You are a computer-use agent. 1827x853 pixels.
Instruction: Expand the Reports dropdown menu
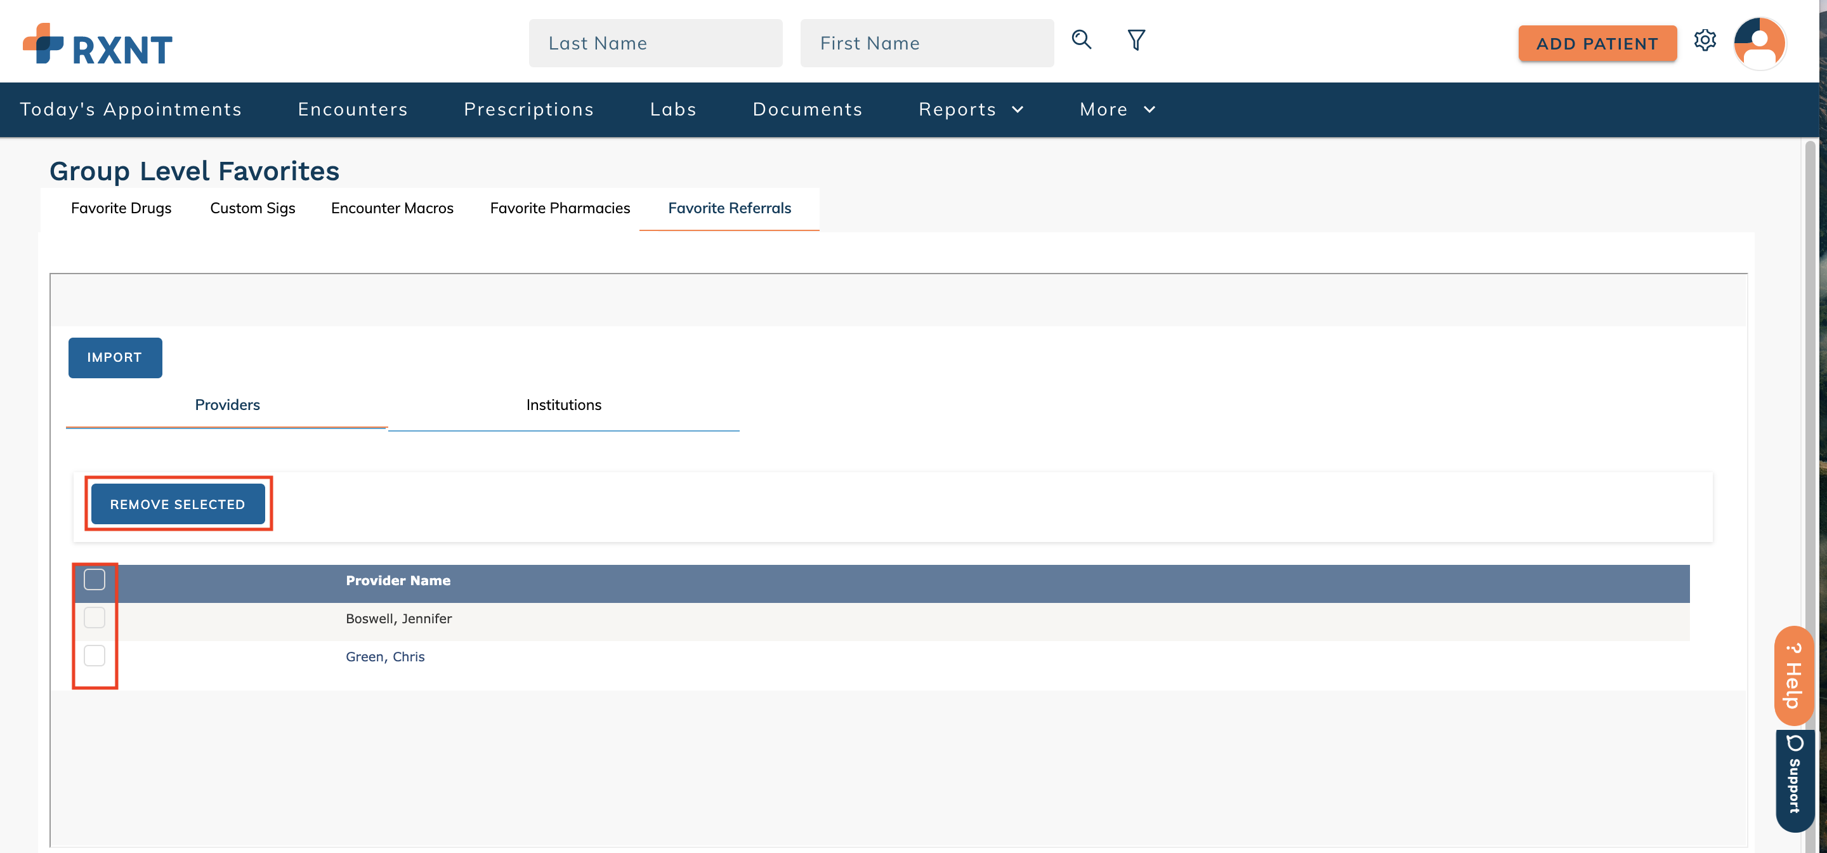click(x=971, y=109)
